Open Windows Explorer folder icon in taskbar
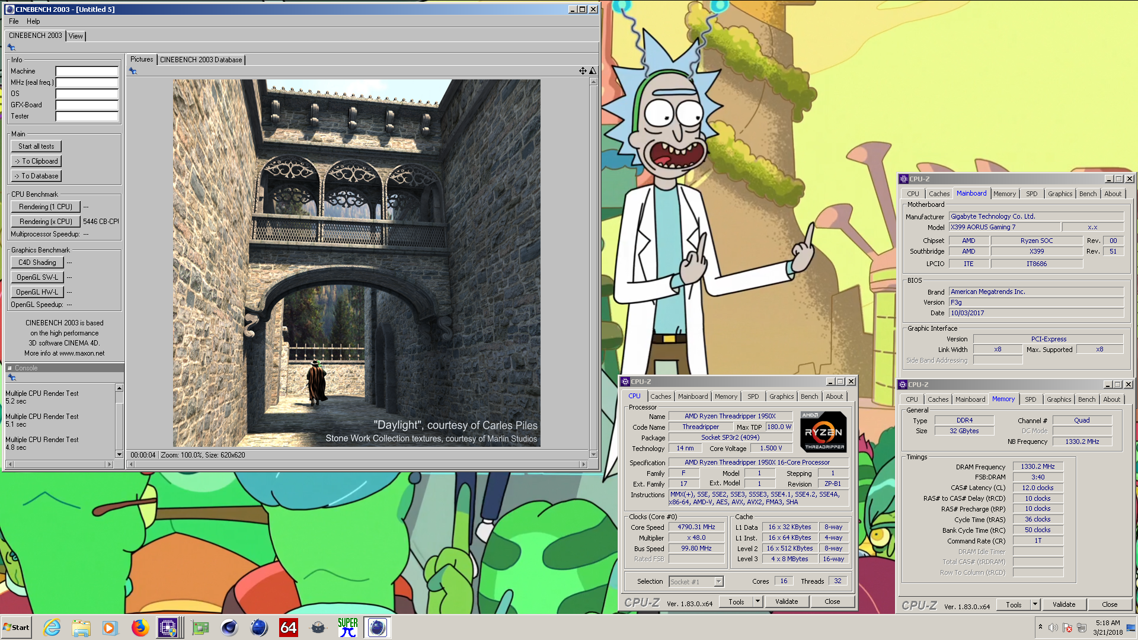The image size is (1138, 640). point(81,628)
